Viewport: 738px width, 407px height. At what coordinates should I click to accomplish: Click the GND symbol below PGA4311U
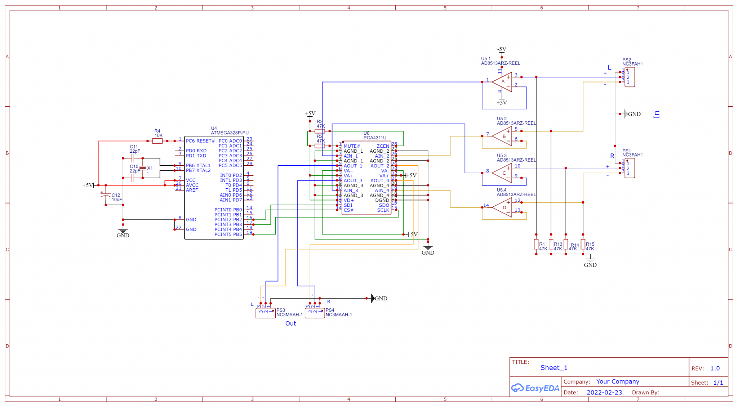pyautogui.click(x=428, y=250)
